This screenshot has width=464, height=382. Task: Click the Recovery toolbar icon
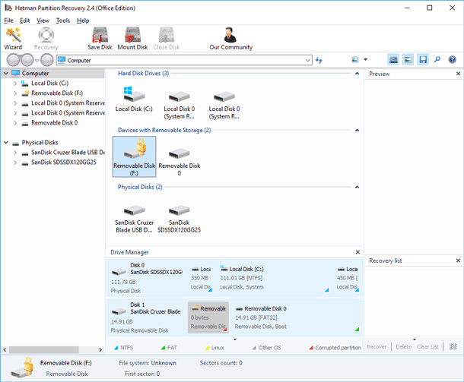pos(46,39)
